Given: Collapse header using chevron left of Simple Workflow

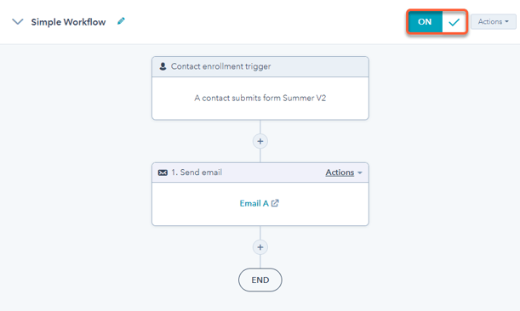Looking at the screenshot, I should (x=18, y=22).
